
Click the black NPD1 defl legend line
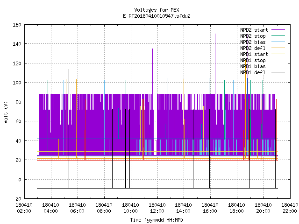278,72
